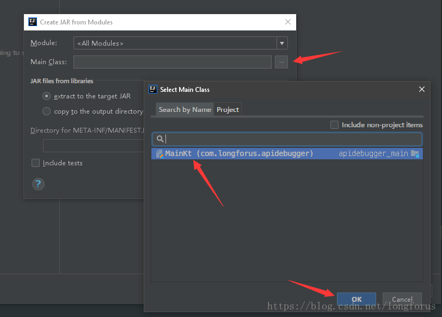Enable Include non-project items checkbox
Image resolution: width=442 pixels, height=317 pixels.
(334, 125)
